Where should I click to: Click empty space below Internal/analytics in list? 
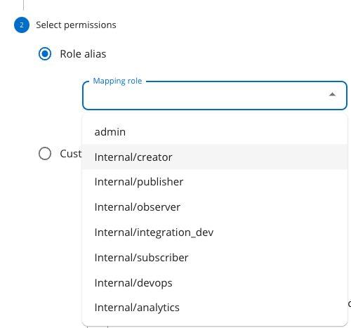pyautogui.click(x=215, y=323)
